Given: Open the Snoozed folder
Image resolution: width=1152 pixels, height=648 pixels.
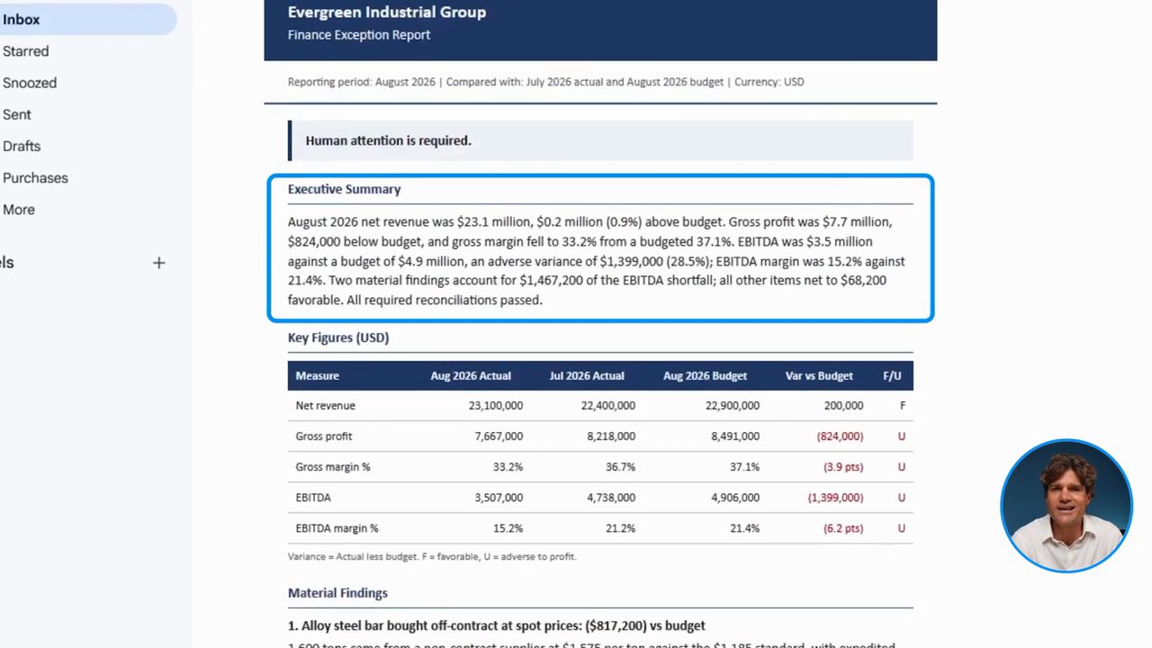Looking at the screenshot, I should tap(30, 83).
